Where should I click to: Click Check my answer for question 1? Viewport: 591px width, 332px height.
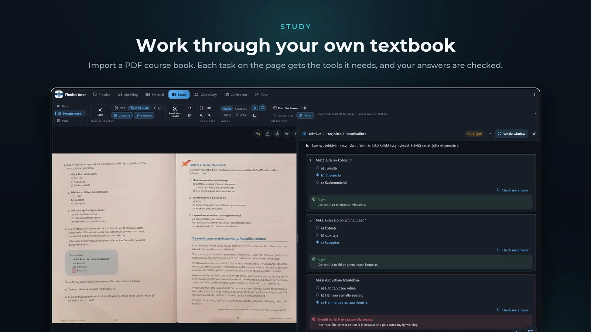pyautogui.click(x=512, y=190)
